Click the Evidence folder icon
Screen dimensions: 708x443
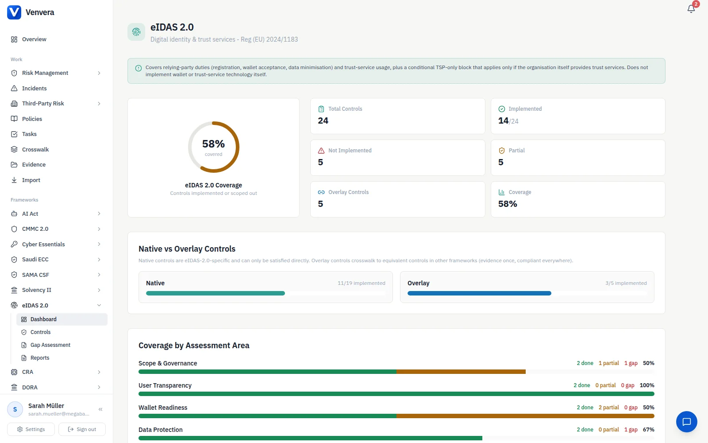pyautogui.click(x=14, y=165)
